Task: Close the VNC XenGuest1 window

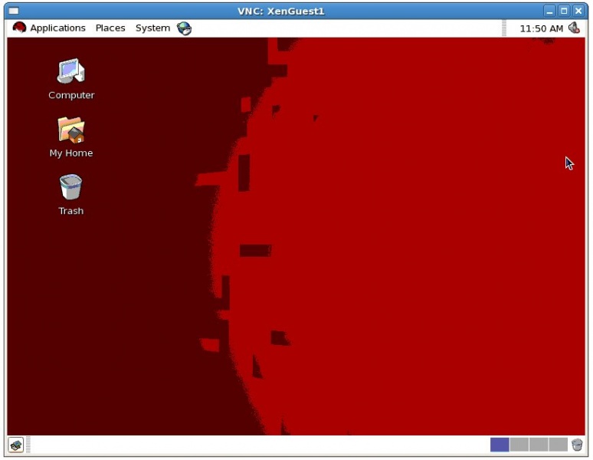Action: (x=578, y=11)
